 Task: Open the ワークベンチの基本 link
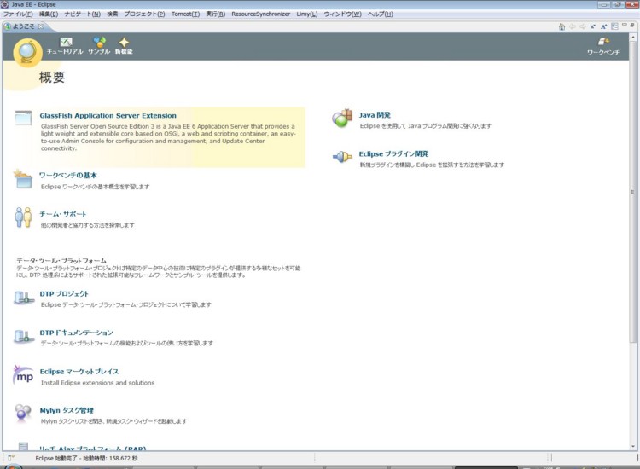pyautogui.click(x=68, y=176)
